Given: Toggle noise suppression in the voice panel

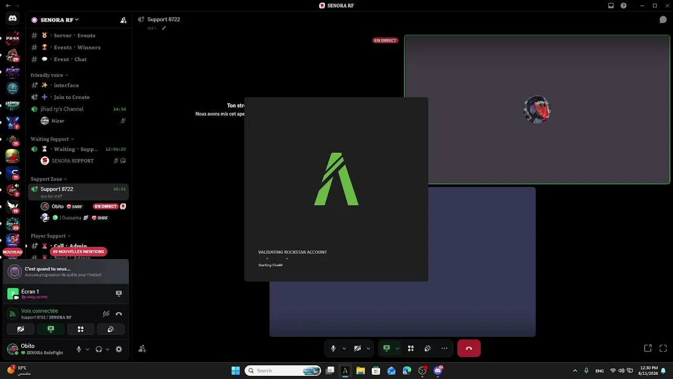Looking at the screenshot, I should (x=106, y=314).
